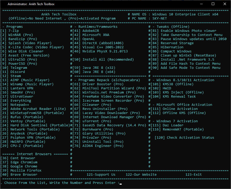
Task: Click '[60] Java JRE 8 (x64)'
Action: coord(94,72)
